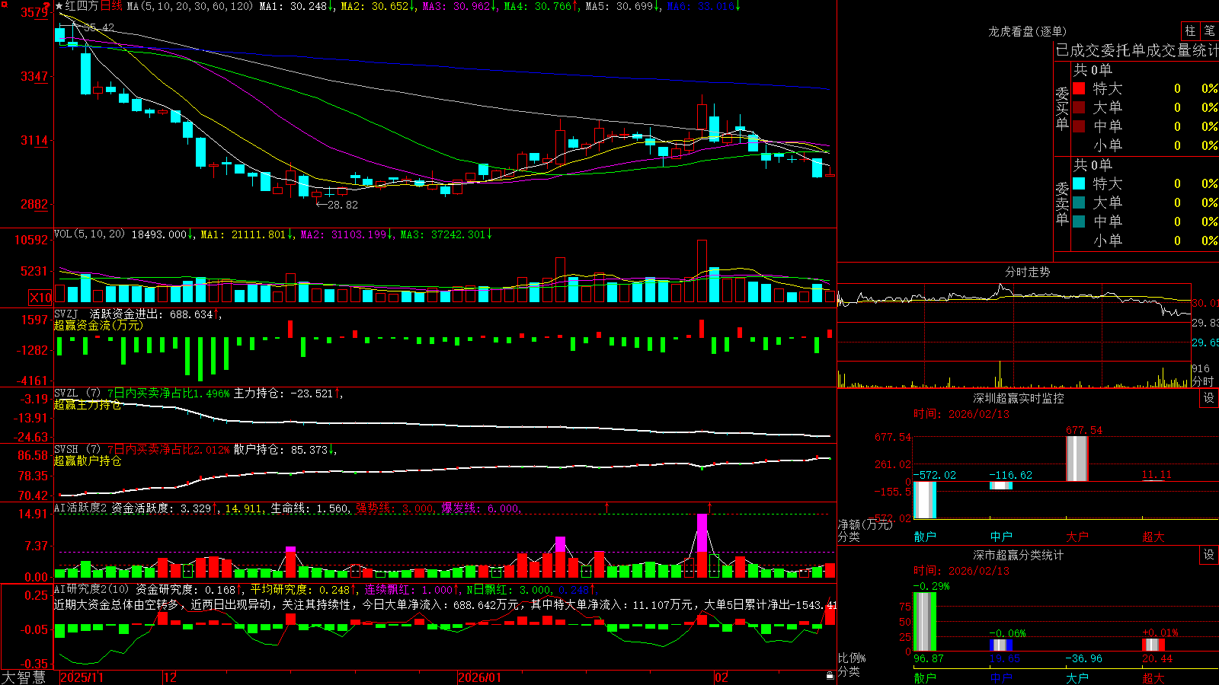
Task: Switch Dragon-Tiger panel to 柱 bar view
Action: (x=1190, y=30)
